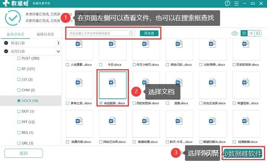Select the Word icon of 希望在前...docx
Image resolution: width=267 pixels, height=162 pixels.
tap(246, 83)
